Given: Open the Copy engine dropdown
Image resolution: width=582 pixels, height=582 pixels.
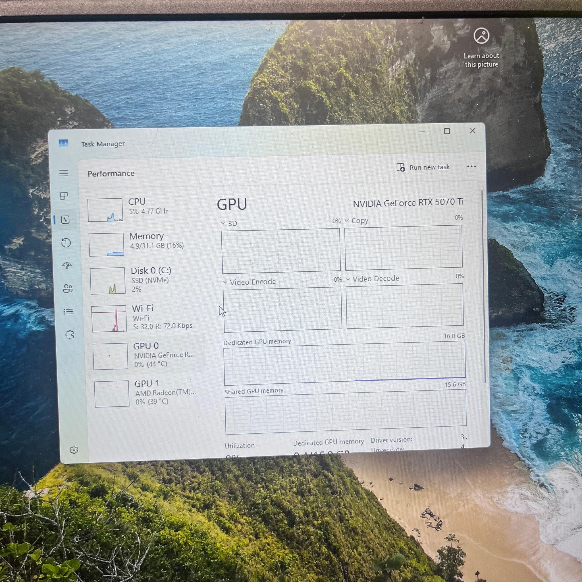Looking at the screenshot, I should [357, 221].
